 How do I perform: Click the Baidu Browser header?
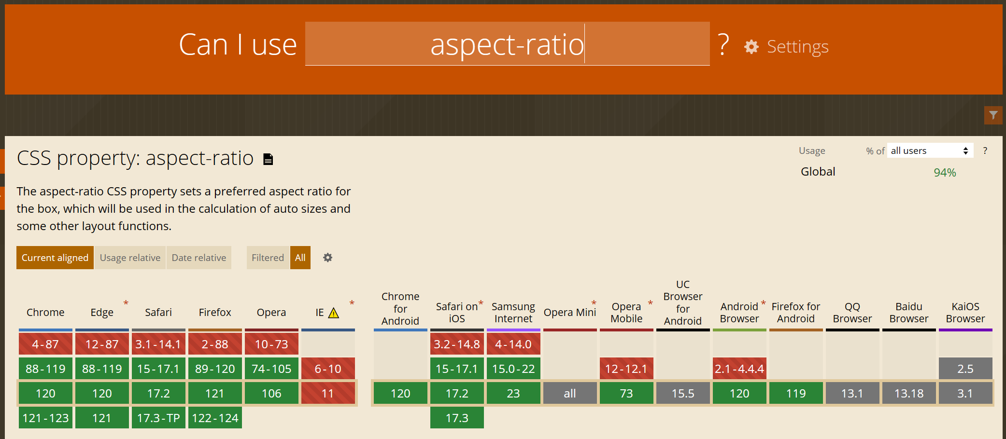click(x=909, y=313)
